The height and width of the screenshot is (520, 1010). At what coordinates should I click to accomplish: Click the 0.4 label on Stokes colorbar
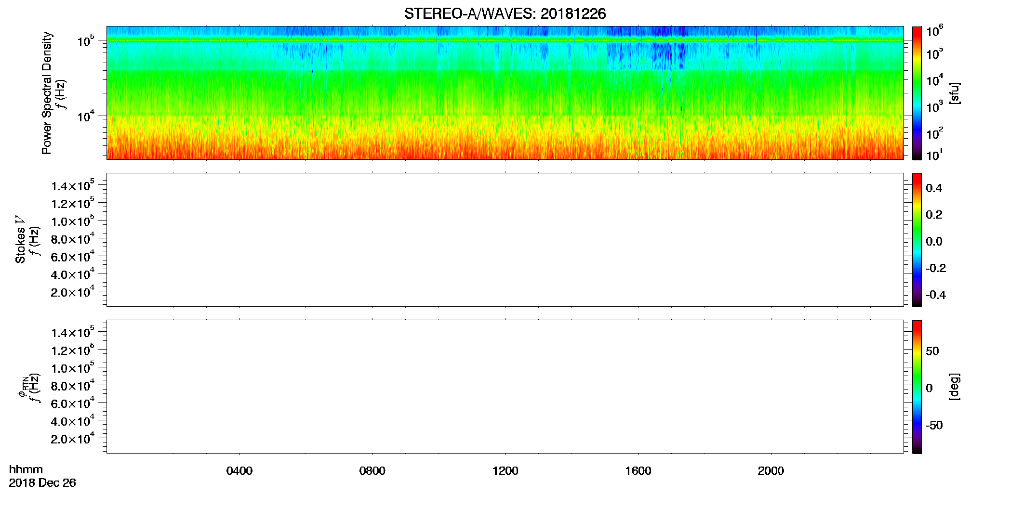(934, 188)
